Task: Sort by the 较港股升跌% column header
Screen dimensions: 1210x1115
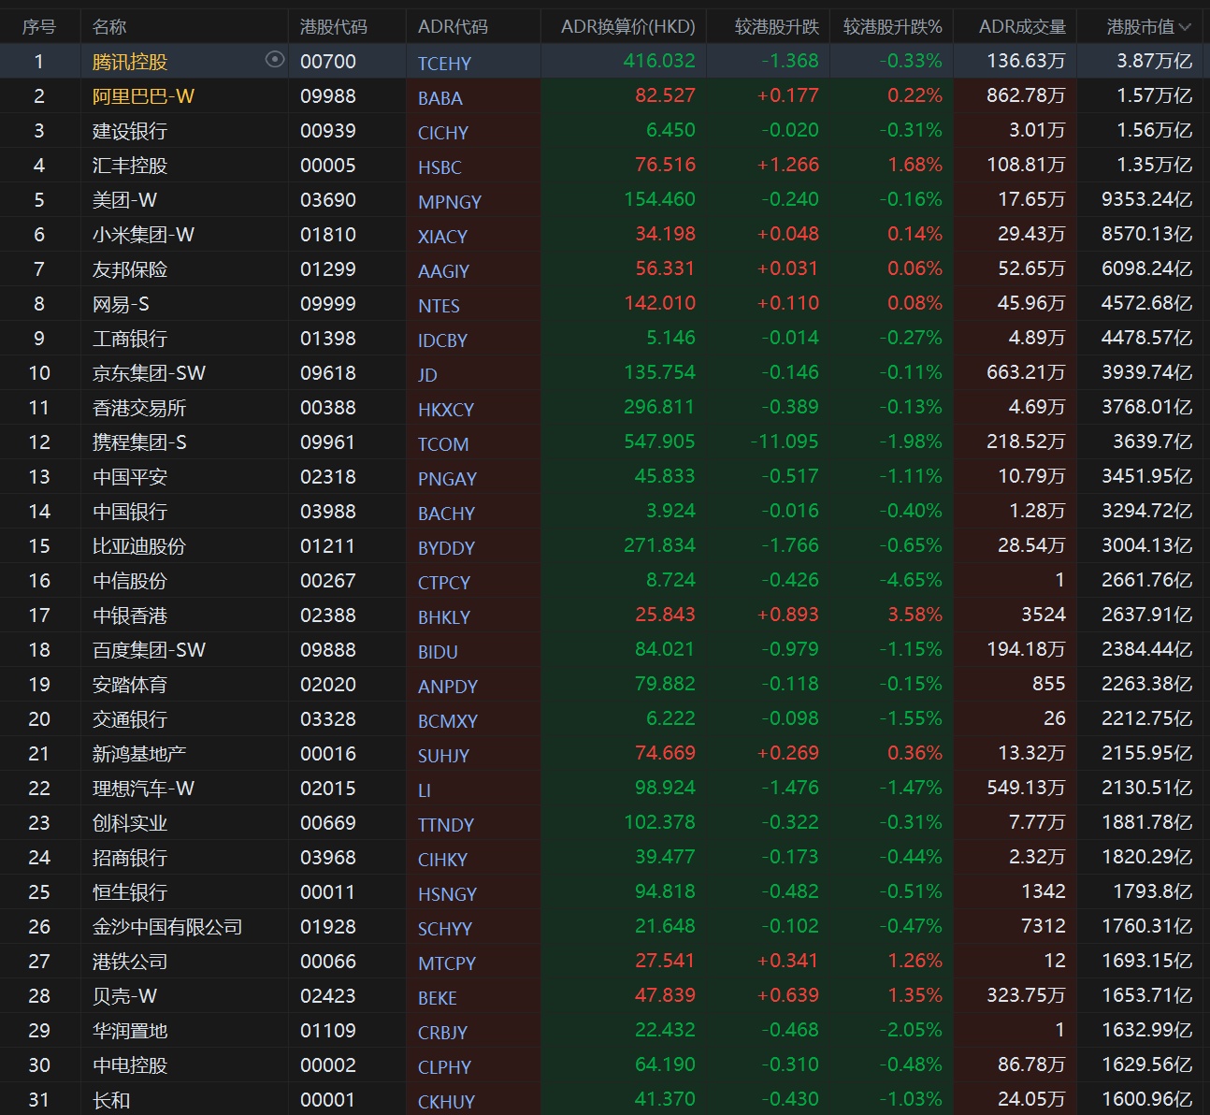Action: pos(893,27)
